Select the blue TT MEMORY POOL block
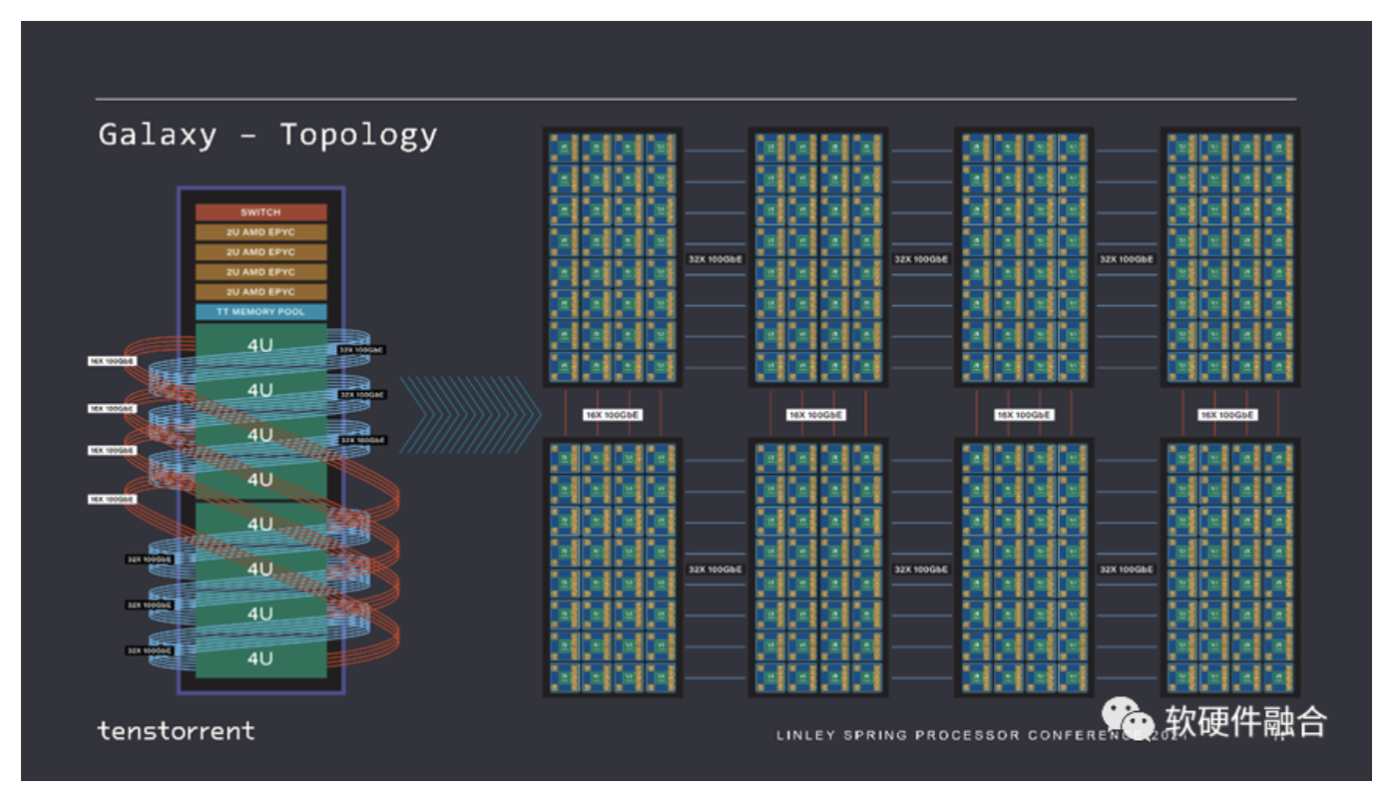The height and width of the screenshot is (792, 1389). [260, 312]
